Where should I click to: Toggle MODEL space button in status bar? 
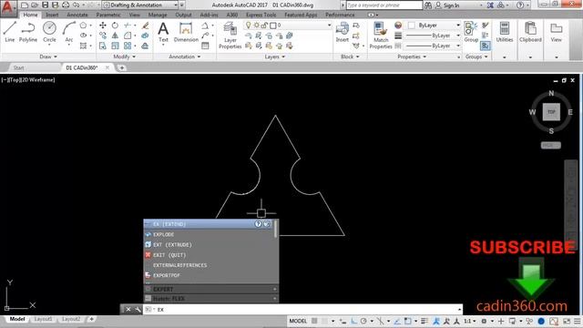coord(298,321)
